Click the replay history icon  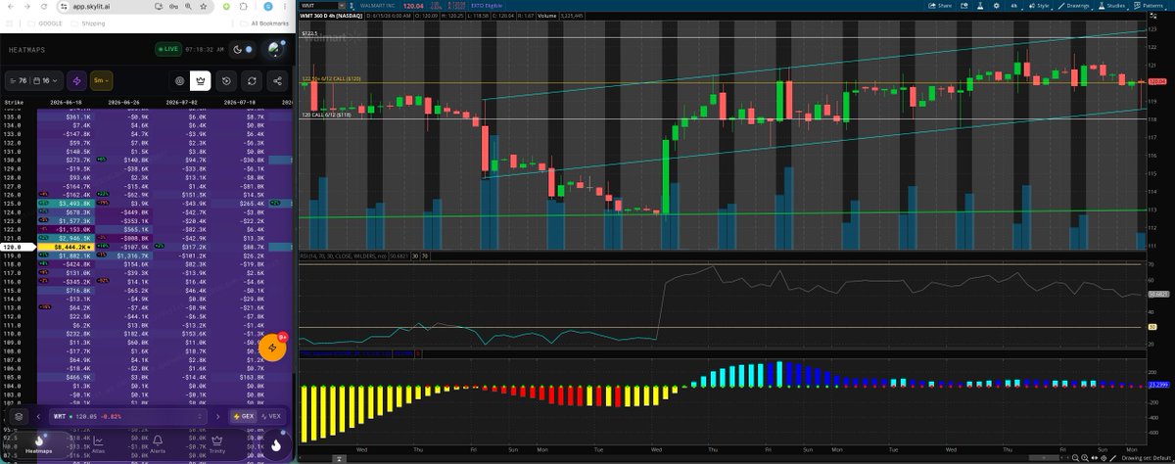pos(226,80)
